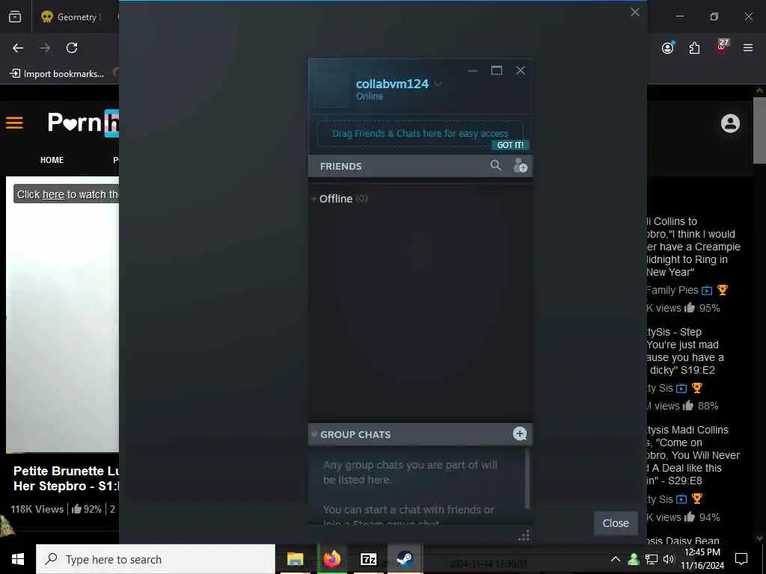Open the network tray icon
766x574 pixels.
click(652, 559)
